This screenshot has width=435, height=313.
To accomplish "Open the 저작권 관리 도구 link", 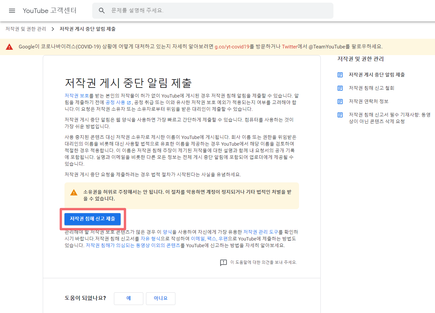I will tap(261, 232).
